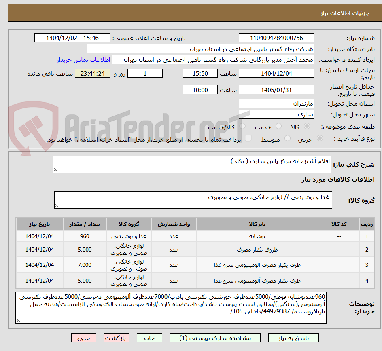Toggle the Islamic treasury payment checkbox
This screenshot has height=351, width=382.
pos(248,138)
